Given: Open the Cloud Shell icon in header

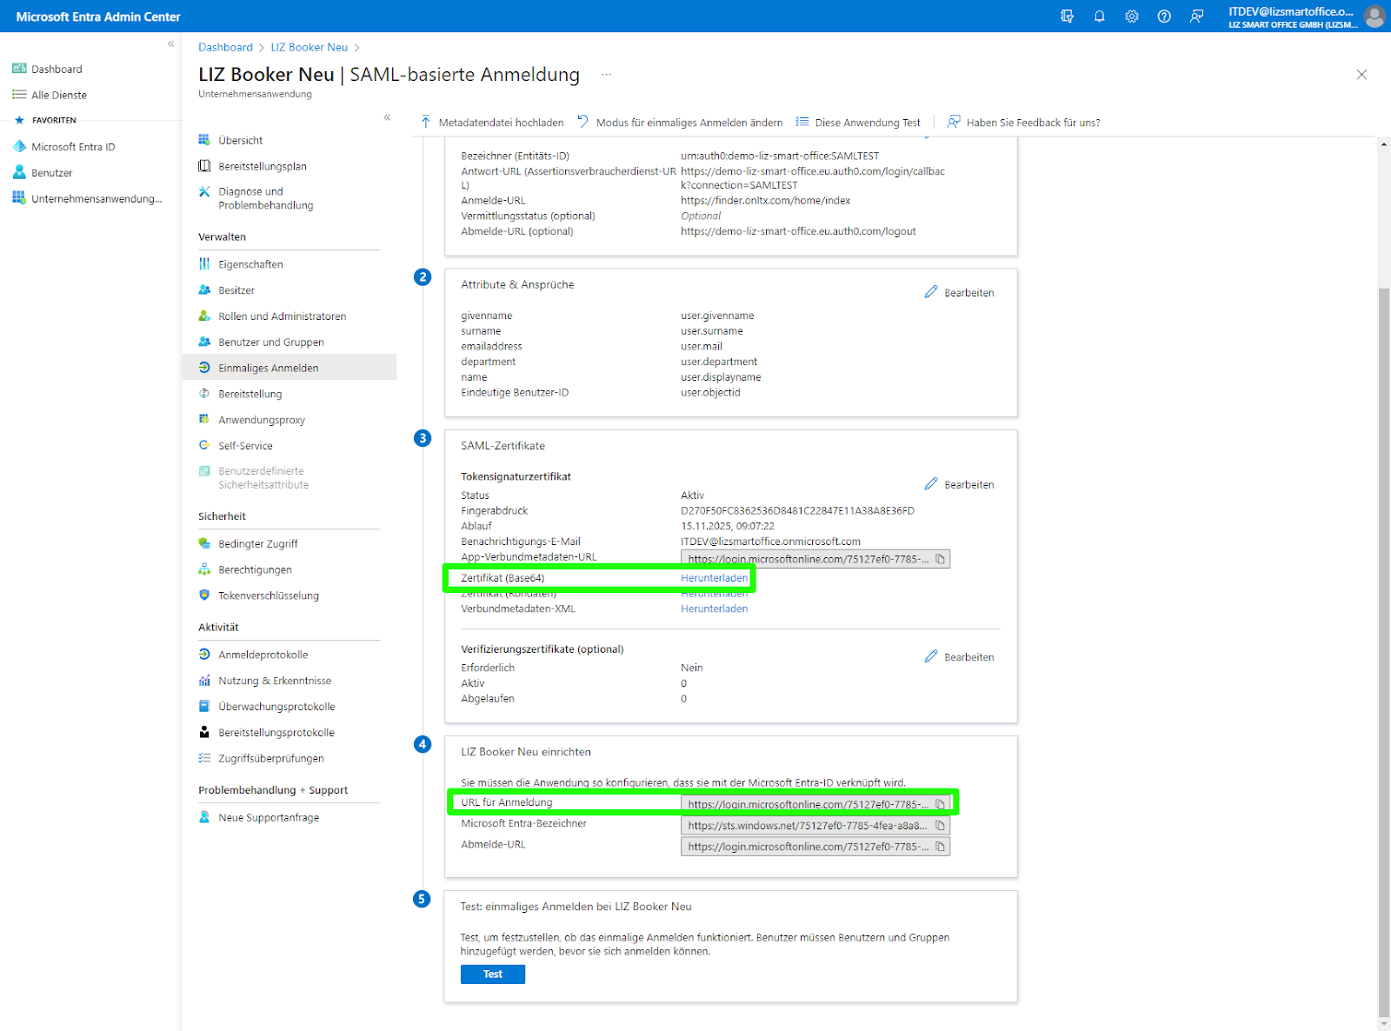Looking at the screenshot, I should tap(1067, 17).
